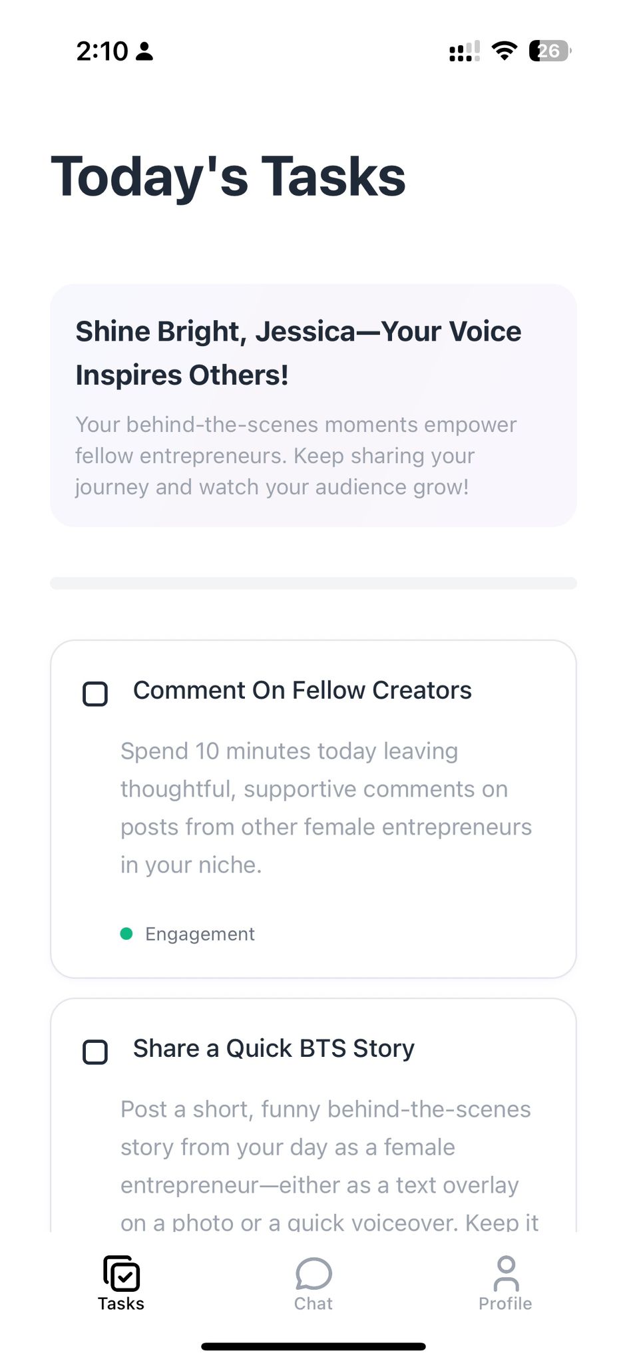Click the Engagement category tag
The width and height of the screenshot is (627, 1363).
tap(200, 934)
